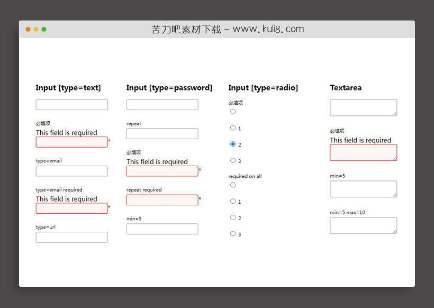
Task: Click the password input field
Action: [x=162, y=104]
